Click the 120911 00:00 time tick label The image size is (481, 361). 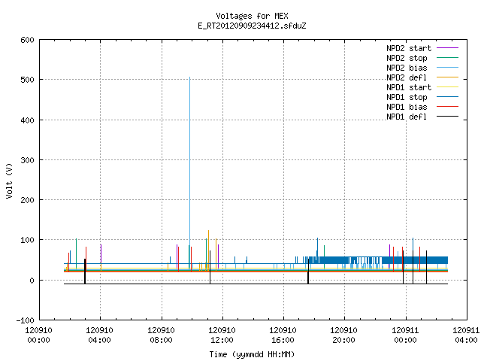tap(405, 335)
